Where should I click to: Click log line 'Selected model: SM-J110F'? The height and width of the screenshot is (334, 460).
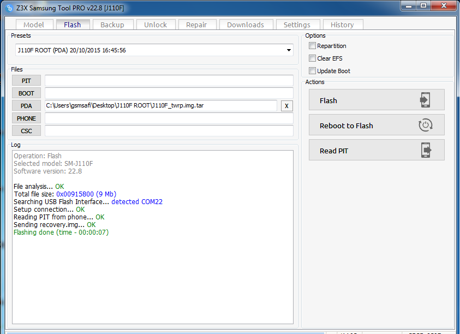(53, 164)
